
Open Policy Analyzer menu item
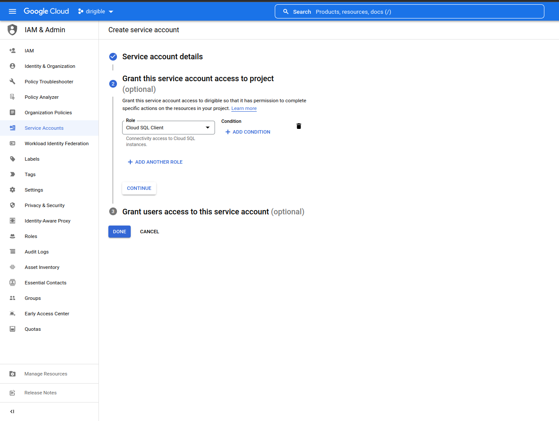point(49,97)
